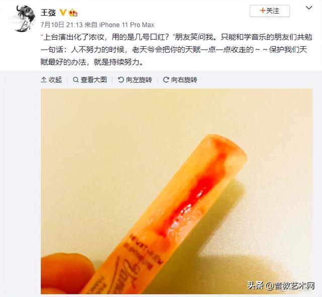This screenshot has height=297, width=322.
Task: Click the expanded clarinet reed photo
Action: 177,191
